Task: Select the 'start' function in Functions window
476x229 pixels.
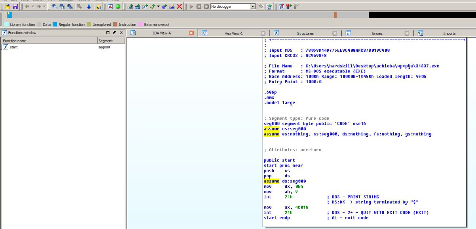Action: pyautogui.click(x=14, y=47)
